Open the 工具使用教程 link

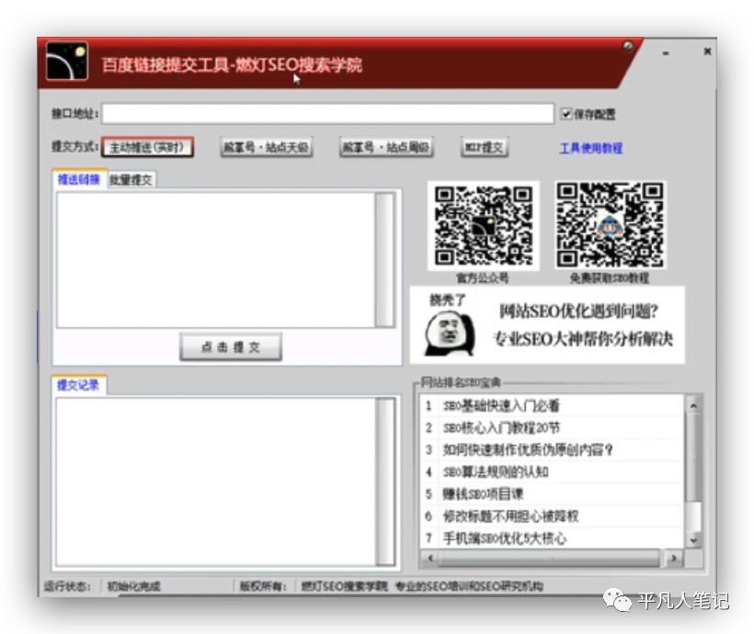591,149
